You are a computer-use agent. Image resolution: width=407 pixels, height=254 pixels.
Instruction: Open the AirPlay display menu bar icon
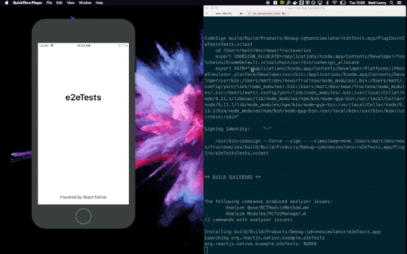coord(319,3)
